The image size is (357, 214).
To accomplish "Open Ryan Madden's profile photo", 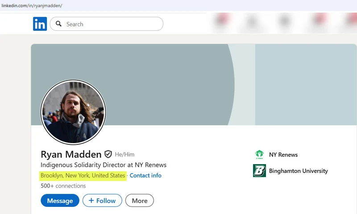I will (x=73, y=112).
